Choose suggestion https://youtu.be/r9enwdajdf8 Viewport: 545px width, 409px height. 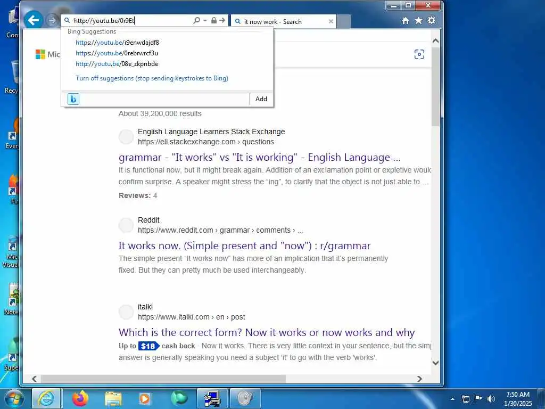point(117,43)
